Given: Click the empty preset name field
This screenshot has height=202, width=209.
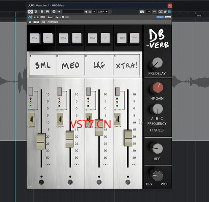Looking at the screenshot, I should click(x=73, y=12).
